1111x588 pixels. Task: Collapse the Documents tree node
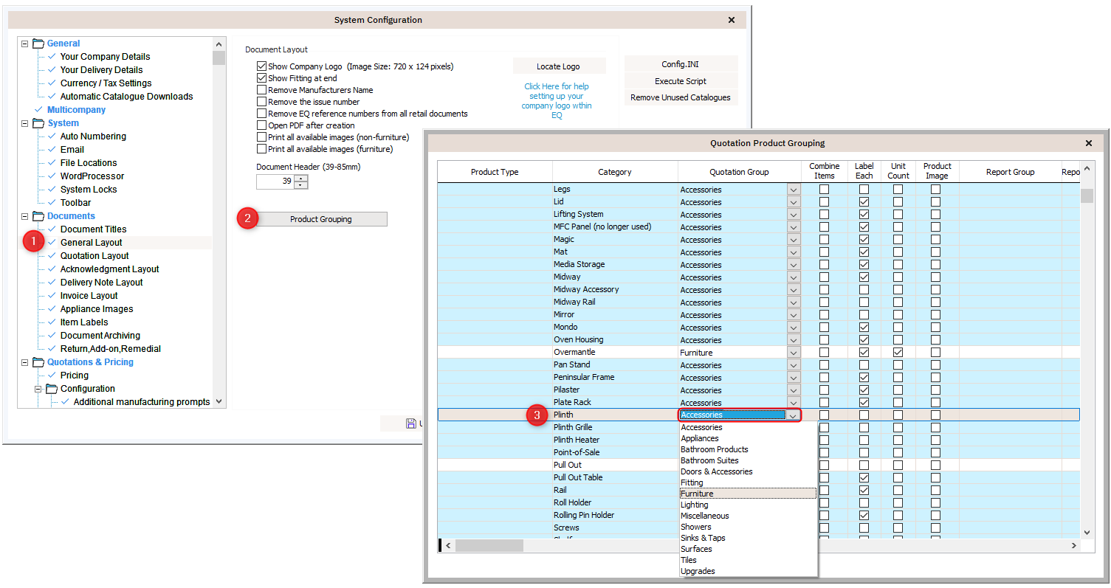point(24,216)
